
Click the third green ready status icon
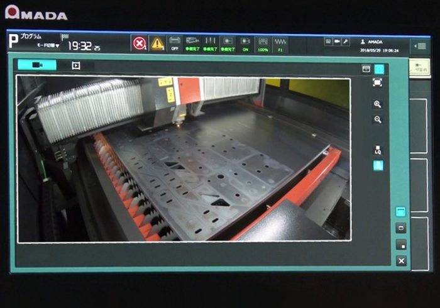[228, 45]
